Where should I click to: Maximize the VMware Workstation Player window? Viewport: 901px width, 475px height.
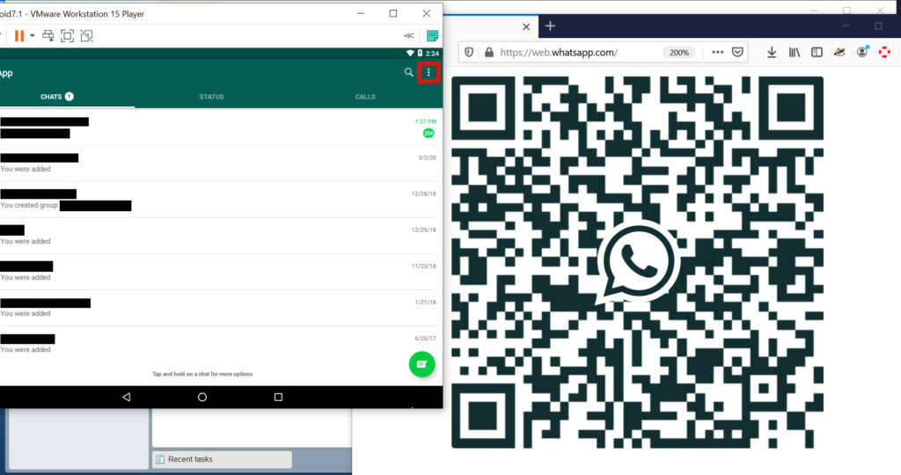(x=393, y=13)
